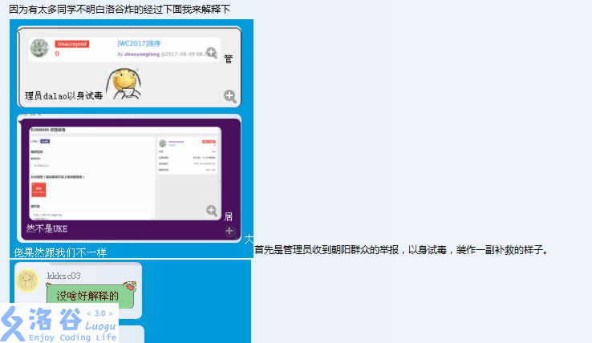
Task: Click the text 佬果然跟我们不一样
Action: click(60, 252)
